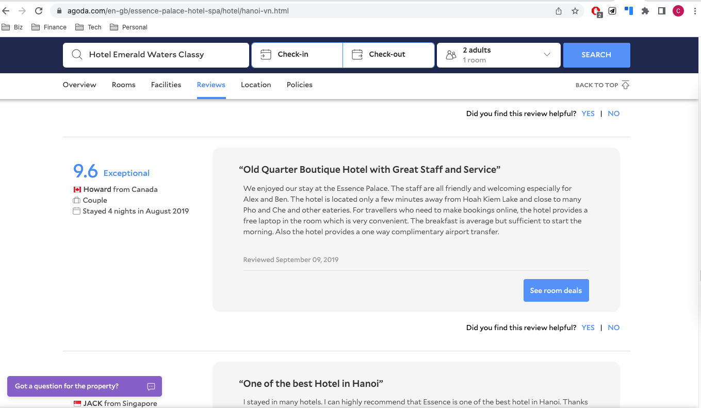The height and width of the screenshot is (408, 701).
Task: Open Chrome three-dot menu
Action: point(695,11)
